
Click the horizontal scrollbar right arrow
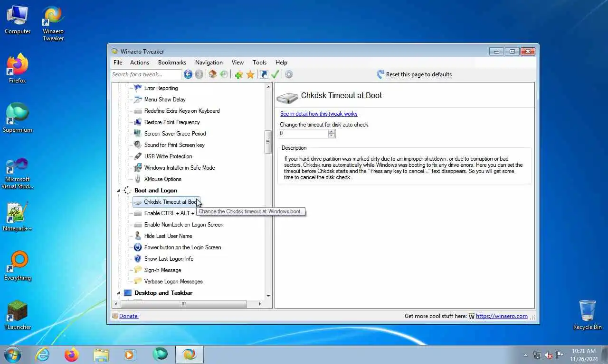coord(260,304)
